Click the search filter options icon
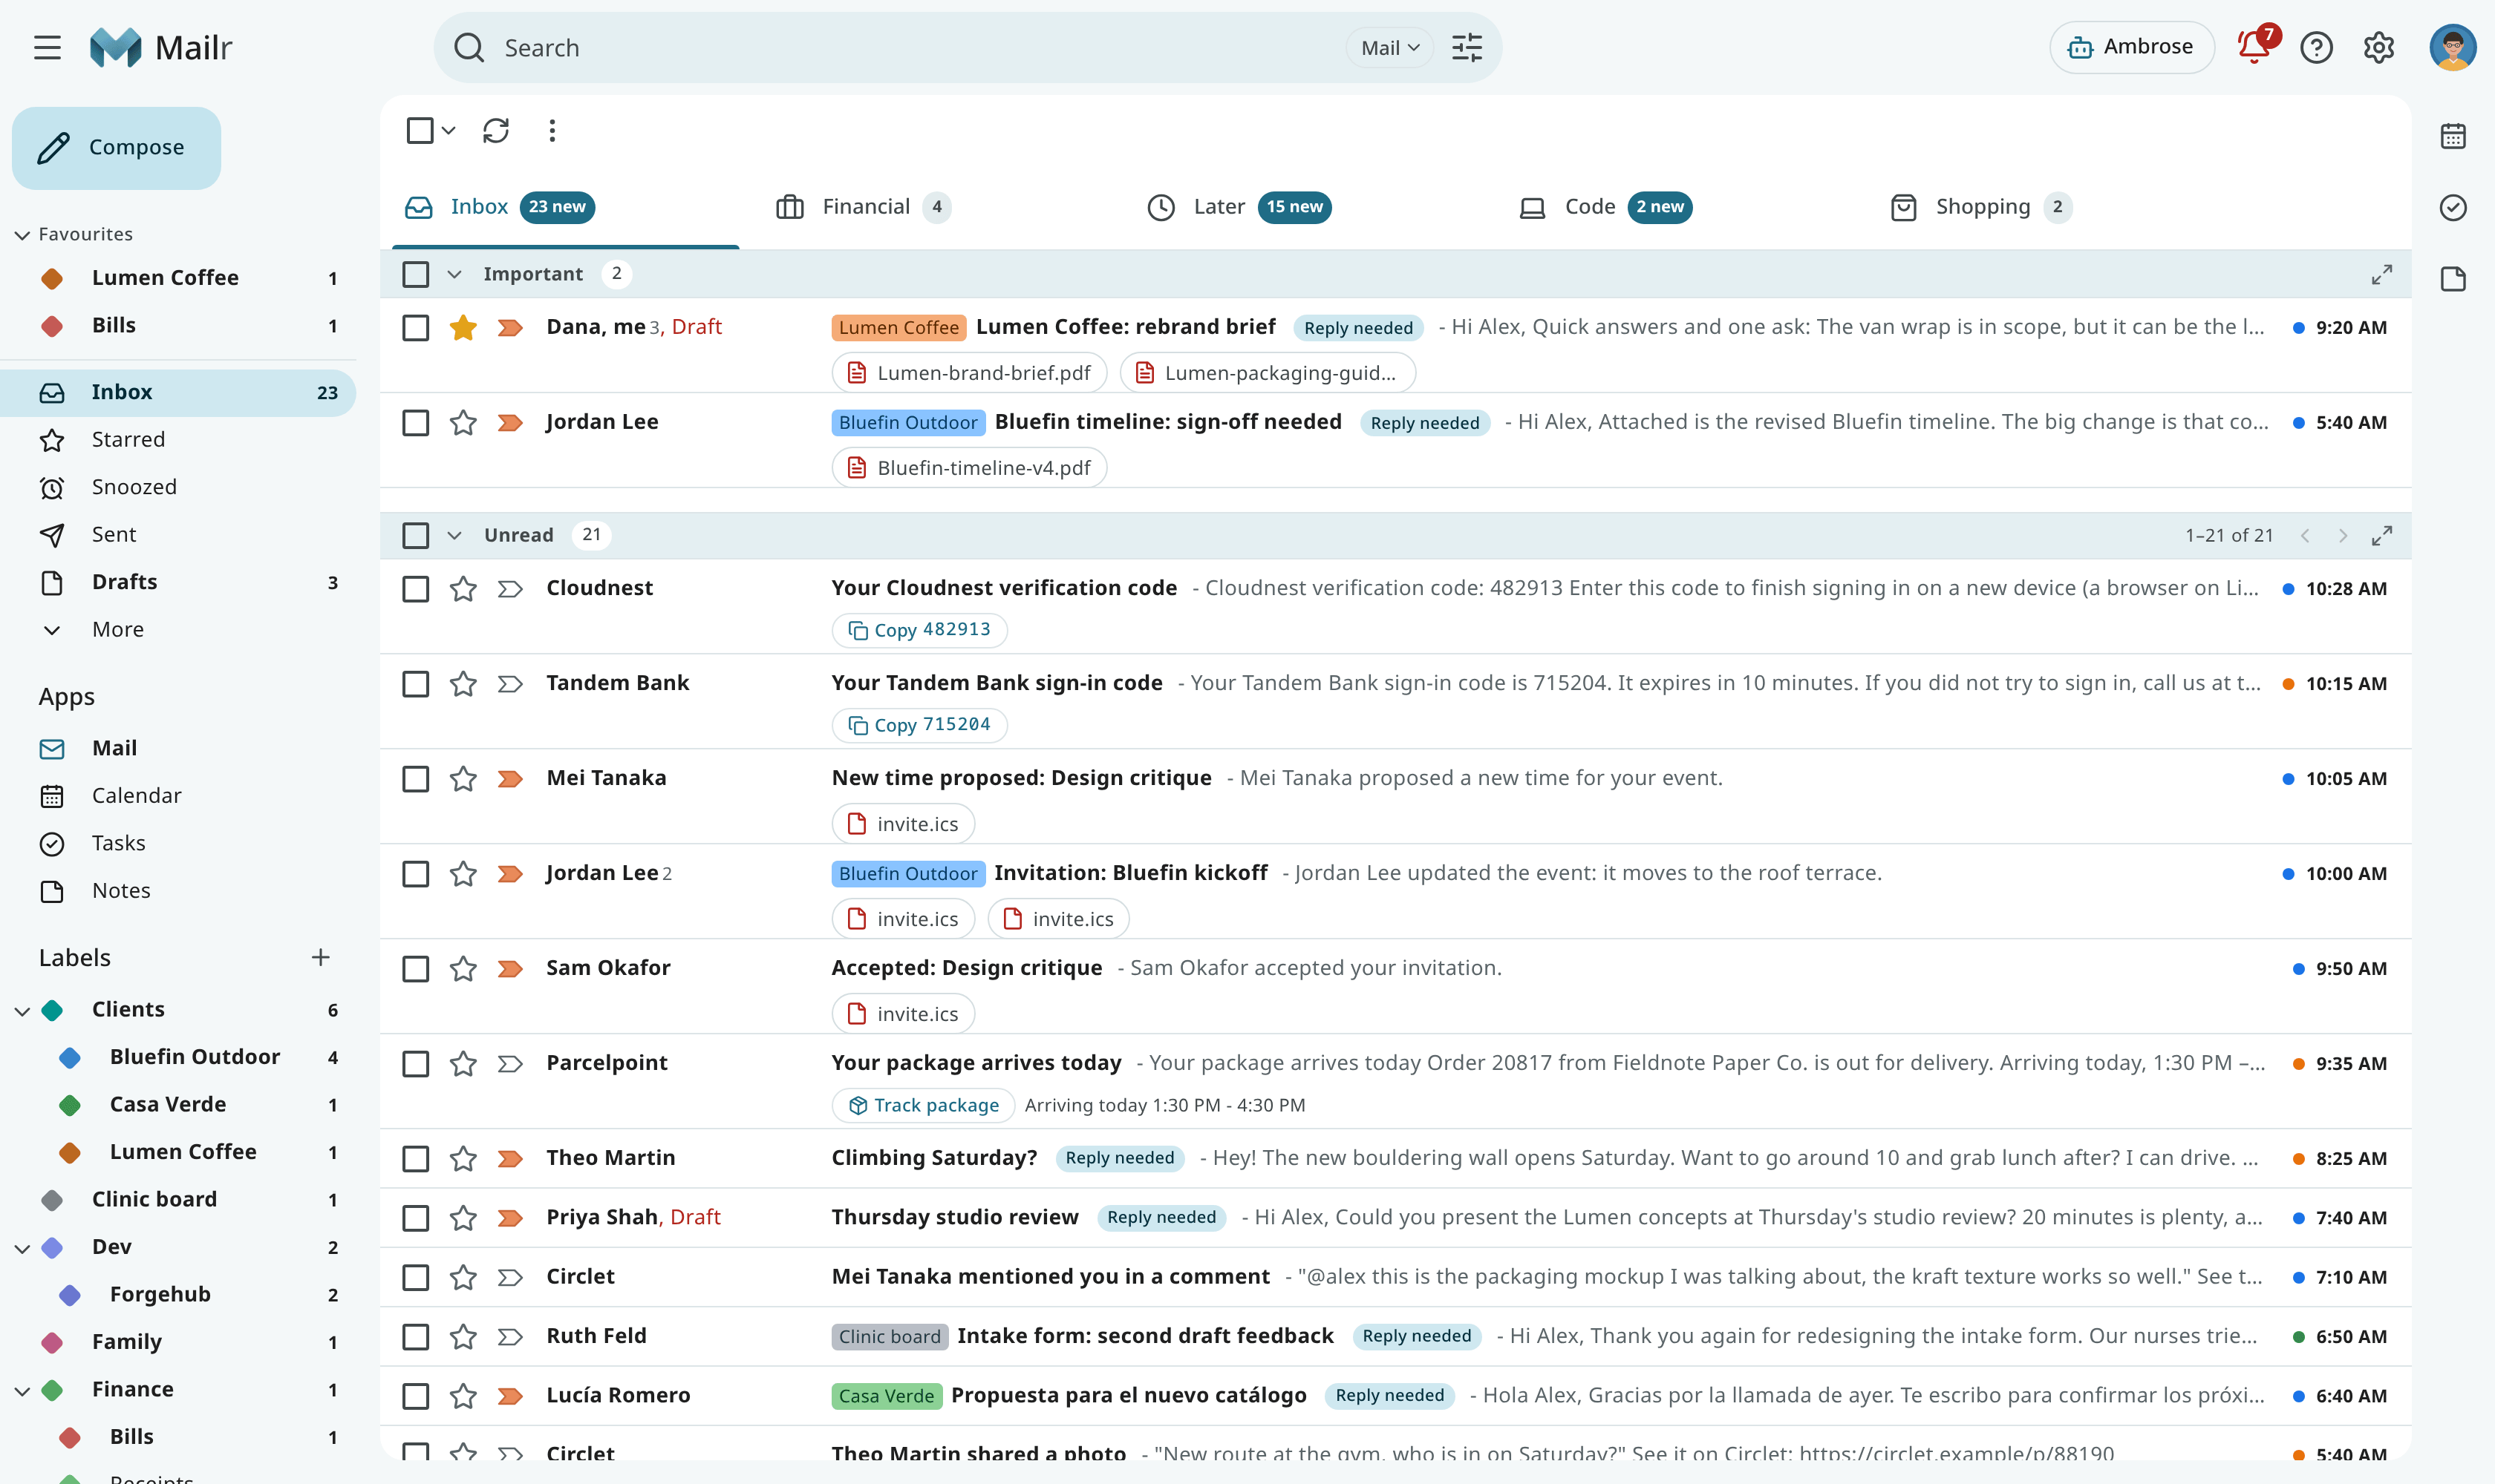Viewport: 2495px width, 1484px height. tap(1467, 47)
